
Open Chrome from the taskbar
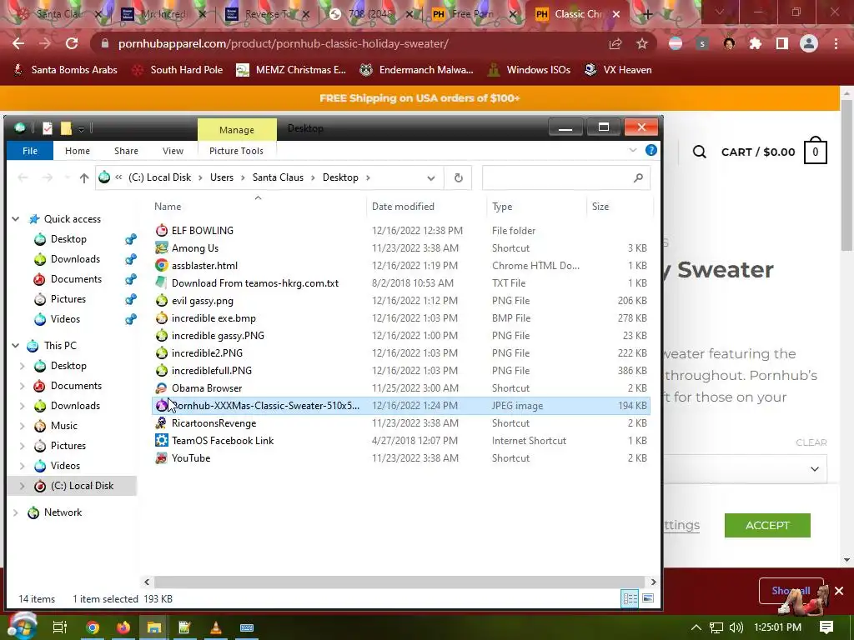pyautogui.click(x=93, y=627)
